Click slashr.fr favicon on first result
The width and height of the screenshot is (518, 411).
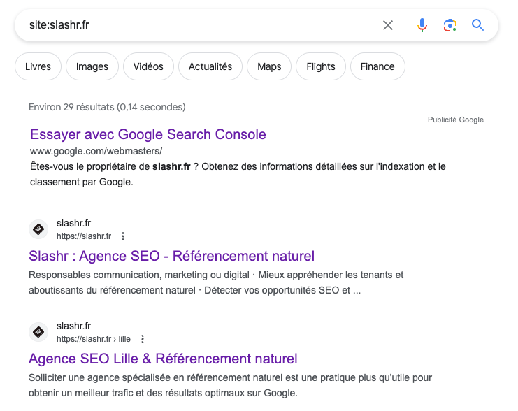point(38,229)
